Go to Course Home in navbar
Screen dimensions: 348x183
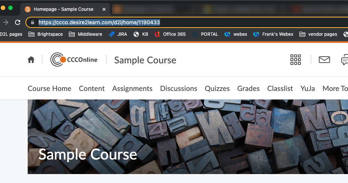pyautogui.click(x=49, y=88)
